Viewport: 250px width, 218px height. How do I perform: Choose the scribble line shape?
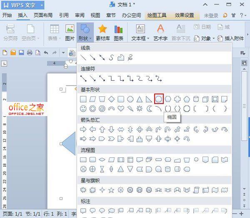[x=130, y=58]
